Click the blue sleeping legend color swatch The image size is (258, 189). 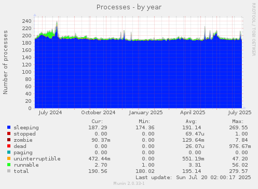(x=9, y=127)
